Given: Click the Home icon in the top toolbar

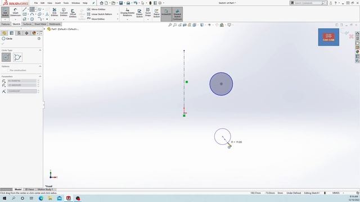Looking at the screenshot, I should point(101,3).
